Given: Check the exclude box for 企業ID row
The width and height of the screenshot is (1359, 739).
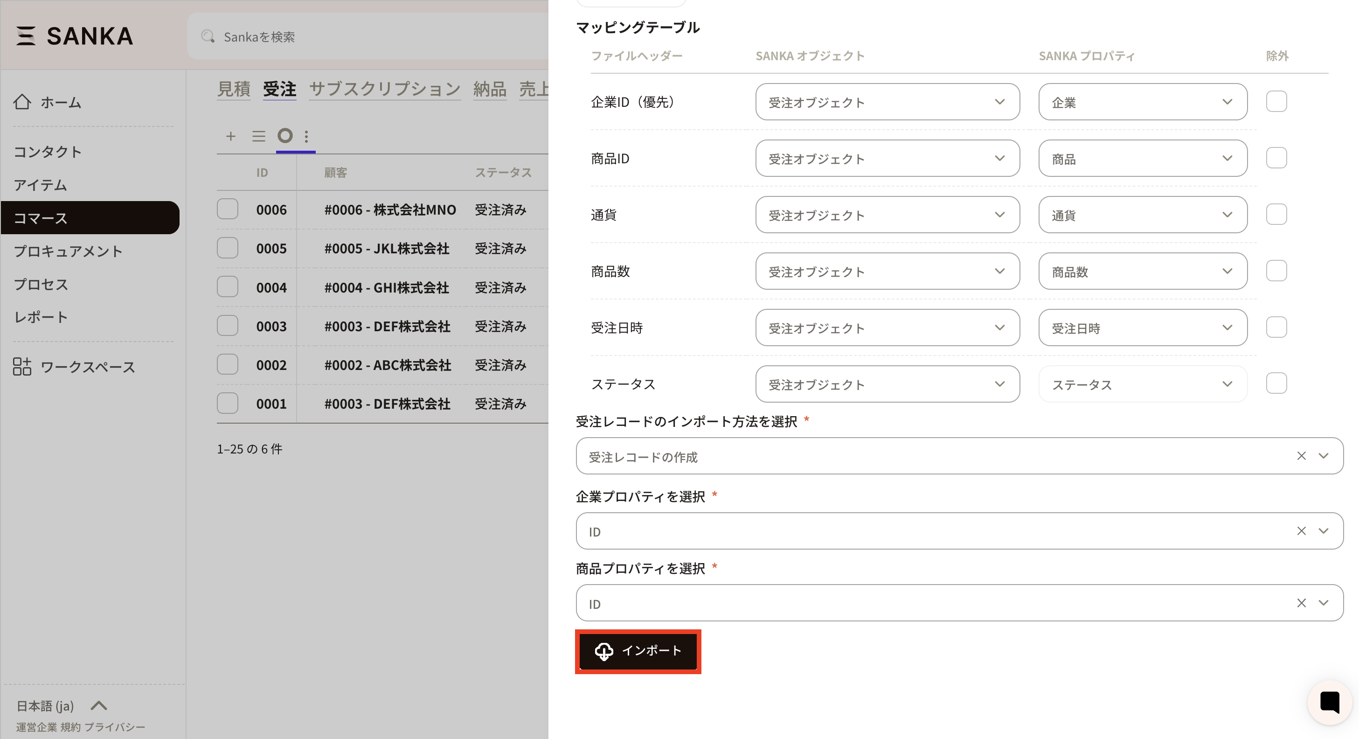Looking at the screenshot, I should tap(1276, 101).
